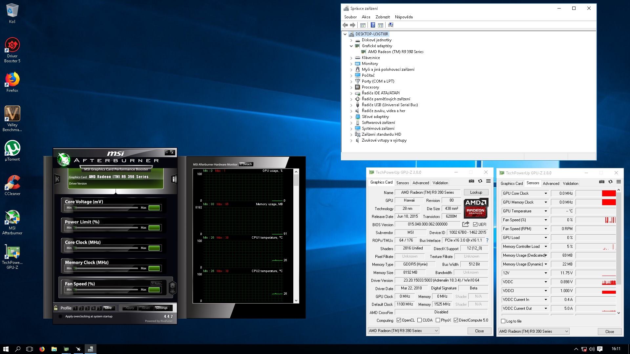
Task: Collapse the Grafické adaptéry tree node
Action: click(x=351, y=46)
